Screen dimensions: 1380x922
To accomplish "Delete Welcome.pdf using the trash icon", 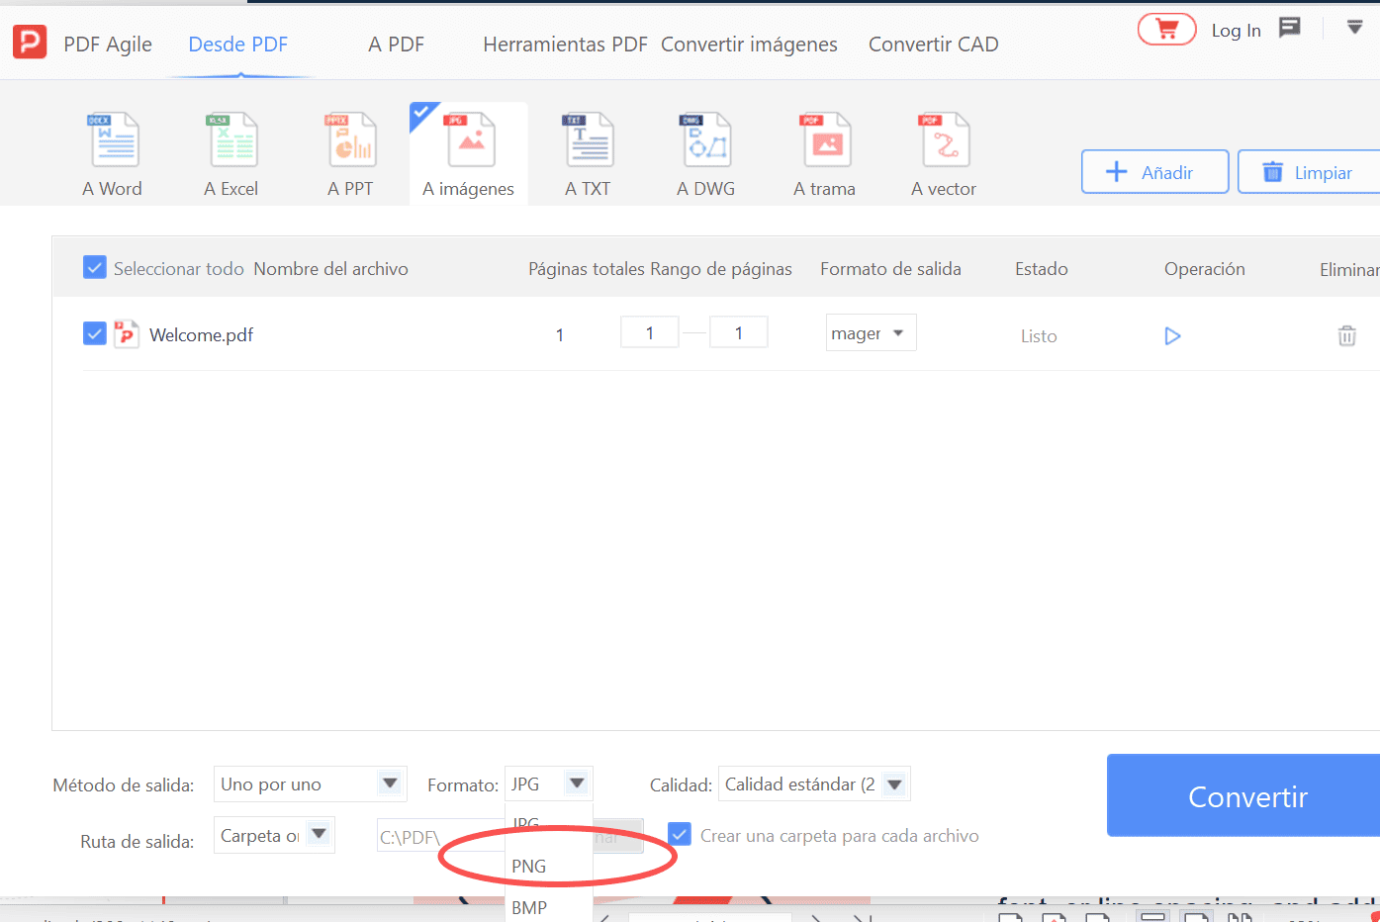I will point(1346,336).
